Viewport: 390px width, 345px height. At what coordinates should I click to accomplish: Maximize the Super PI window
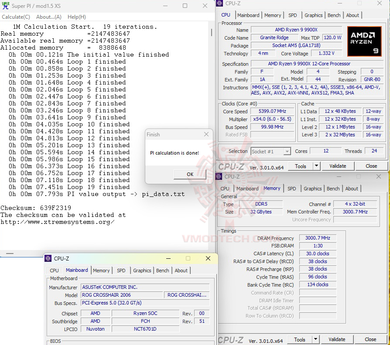[185, 6]
